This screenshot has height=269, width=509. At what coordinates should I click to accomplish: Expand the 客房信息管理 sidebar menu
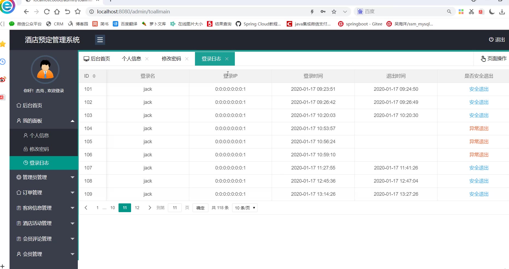(44, 208)
